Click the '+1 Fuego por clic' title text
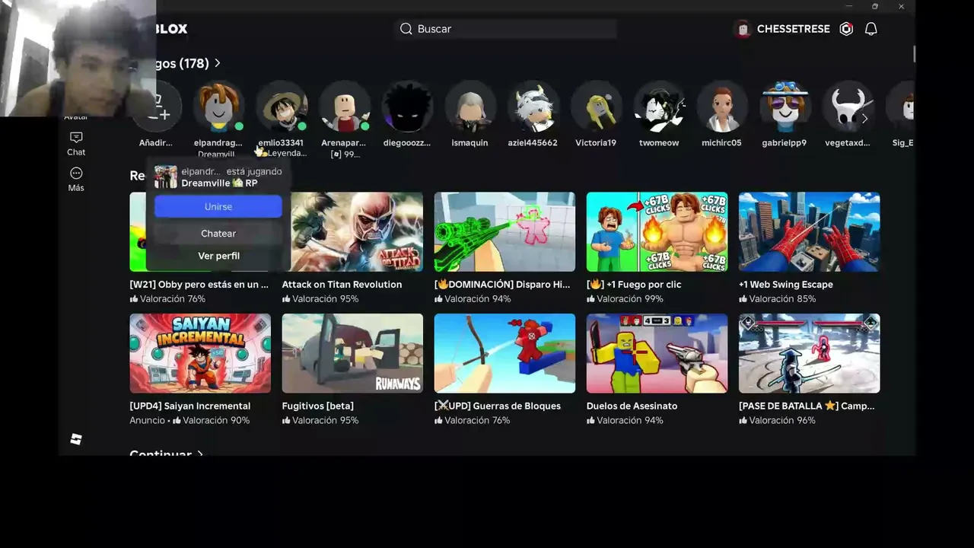 pos(634,285)
